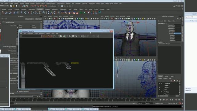Image resolution: width=197 pixels, height=111 pixels.
Task: Click the red Auto Key button
Action: [x=180, y=103]
